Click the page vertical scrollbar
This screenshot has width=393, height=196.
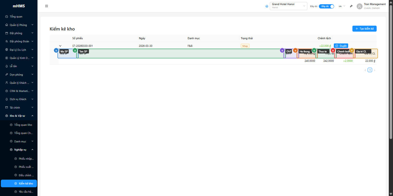(391, 71)
